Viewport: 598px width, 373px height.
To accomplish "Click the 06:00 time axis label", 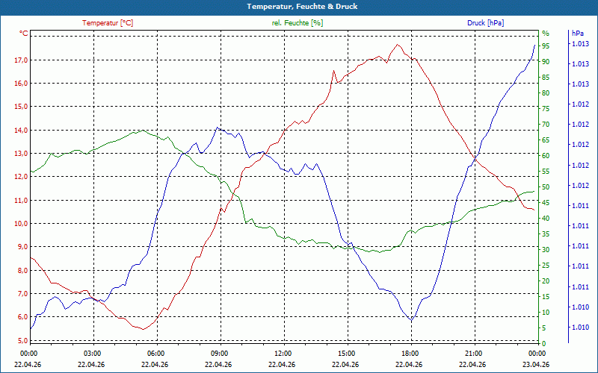I will [155, 354].
